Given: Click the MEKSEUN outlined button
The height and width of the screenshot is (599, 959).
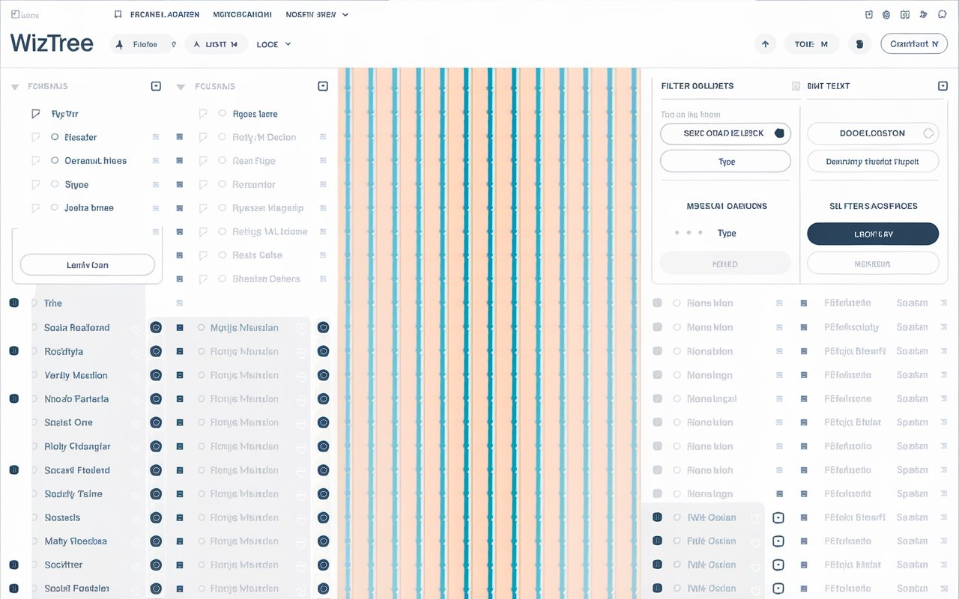Looking at the screenshot, I should point(873,264).
